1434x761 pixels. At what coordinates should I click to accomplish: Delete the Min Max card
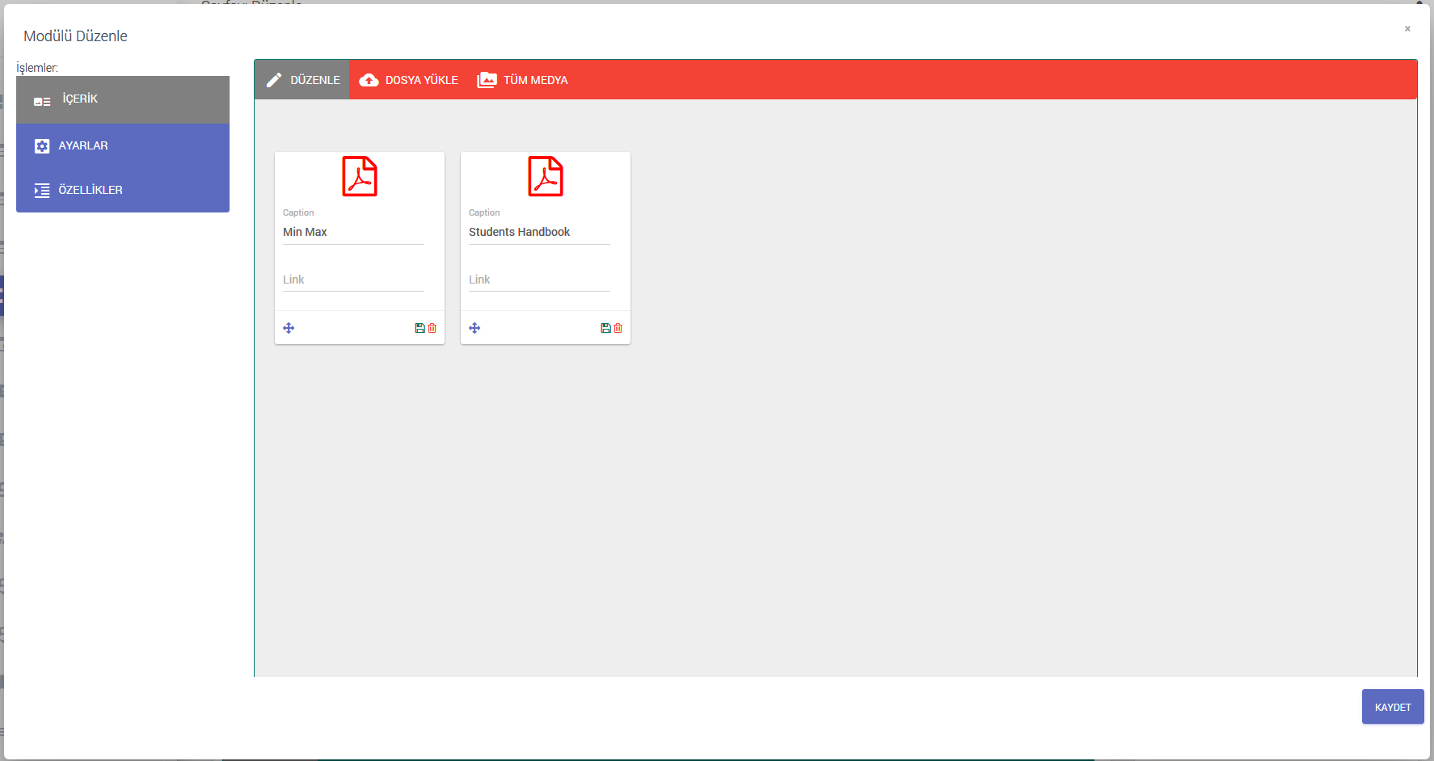point(432,328)
